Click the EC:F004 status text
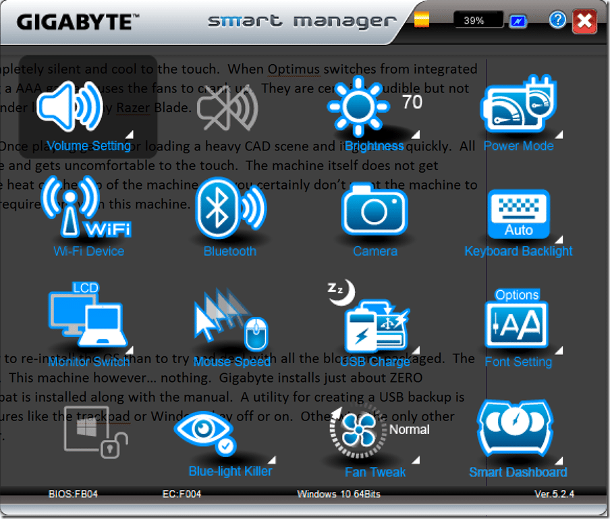Viewport: 610px width, 519px height. [x=182, y=494]
